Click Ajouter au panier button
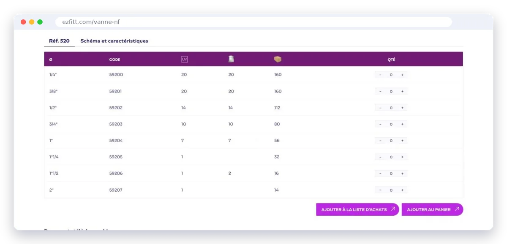 [x=432, y=209]
